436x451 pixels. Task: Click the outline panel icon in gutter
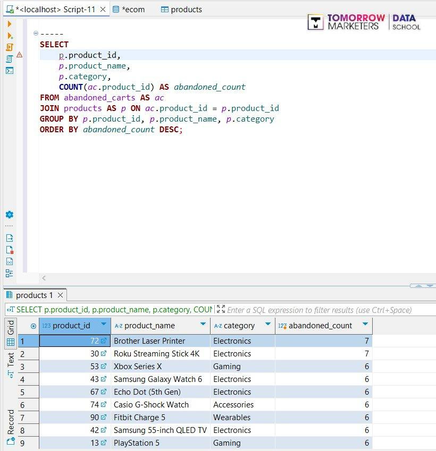9,273
